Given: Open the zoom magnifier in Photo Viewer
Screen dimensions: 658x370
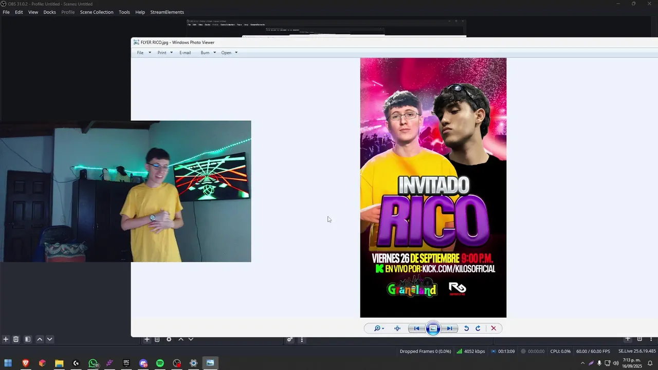Looking at the screenshot, I should click(379, 328).
